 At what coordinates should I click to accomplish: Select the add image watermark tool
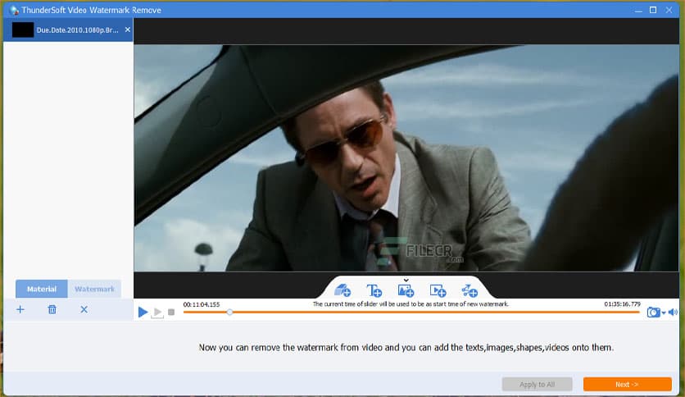coord(406,290)
